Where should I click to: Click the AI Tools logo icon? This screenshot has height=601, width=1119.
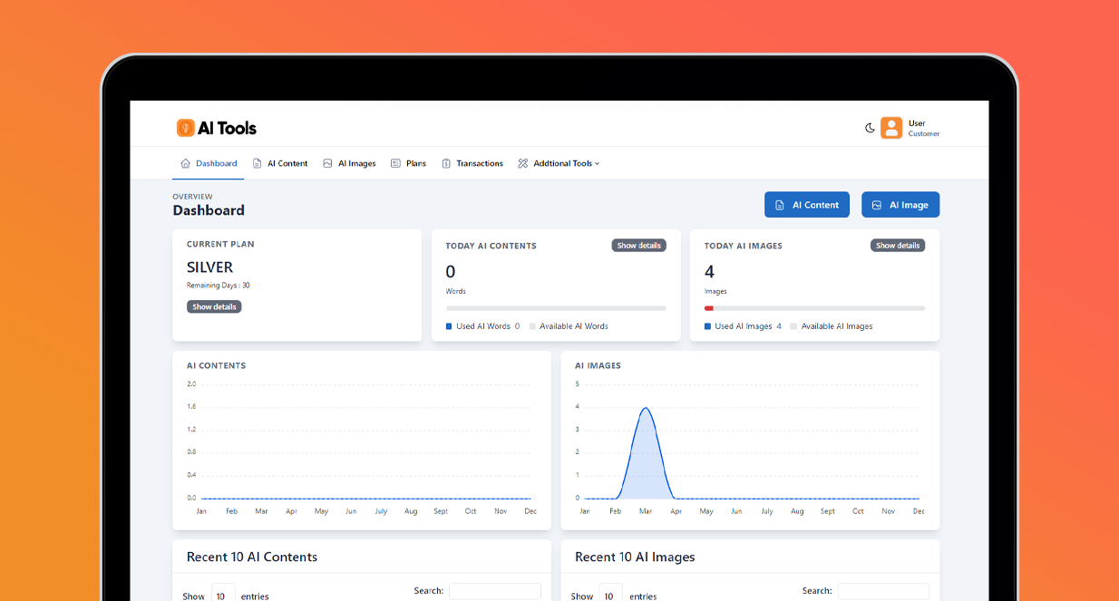point(186,128)
